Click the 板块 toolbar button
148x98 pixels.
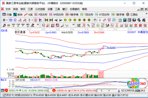(x=18, y=15)
